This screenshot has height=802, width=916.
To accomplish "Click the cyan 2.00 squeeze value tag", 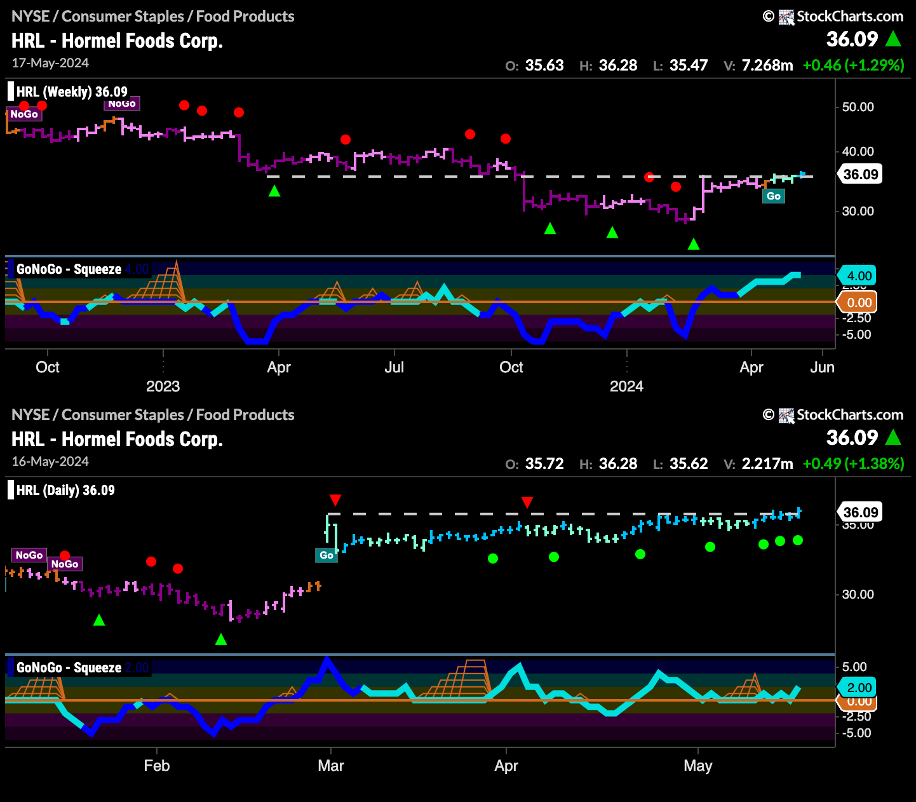I will (858, 688).
